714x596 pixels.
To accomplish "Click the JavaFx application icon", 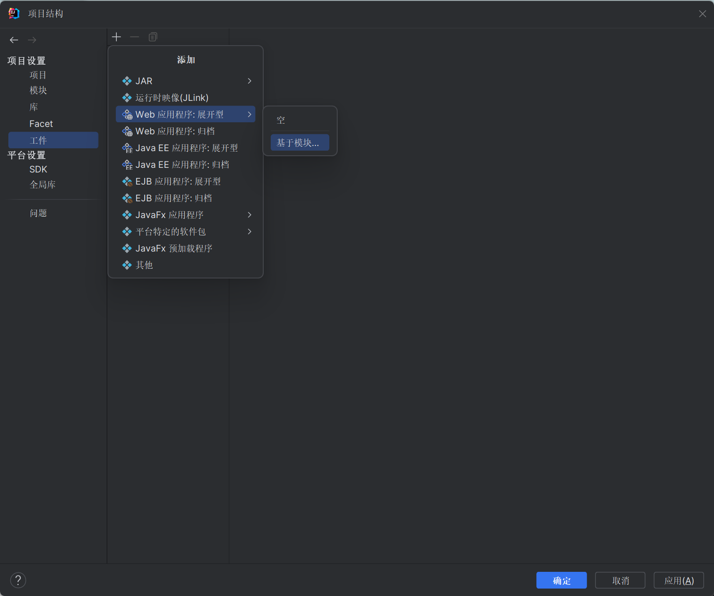I will (x=127, y=215).
